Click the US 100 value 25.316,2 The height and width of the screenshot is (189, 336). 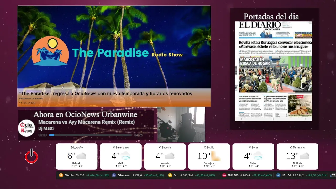298,175
